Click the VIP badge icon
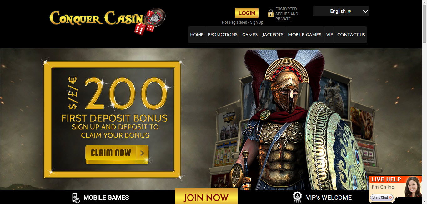This screenshot has height=204, width=427. click(x=297, y=197)
